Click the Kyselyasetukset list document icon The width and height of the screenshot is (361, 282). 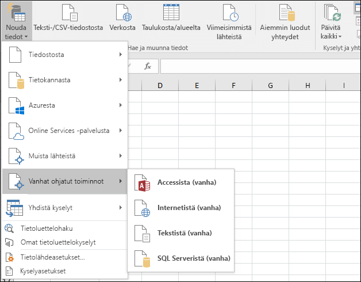pyautogui.click(x=9, y=271)
